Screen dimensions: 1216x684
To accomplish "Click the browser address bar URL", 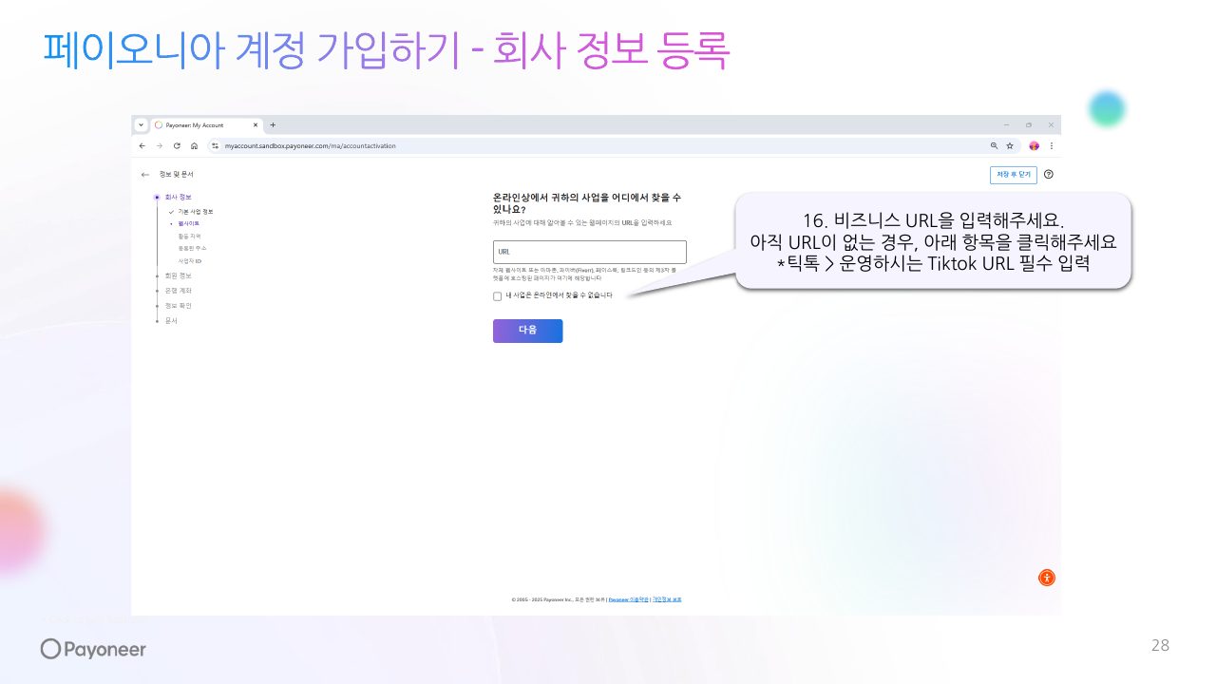I will tap(310, 146).
